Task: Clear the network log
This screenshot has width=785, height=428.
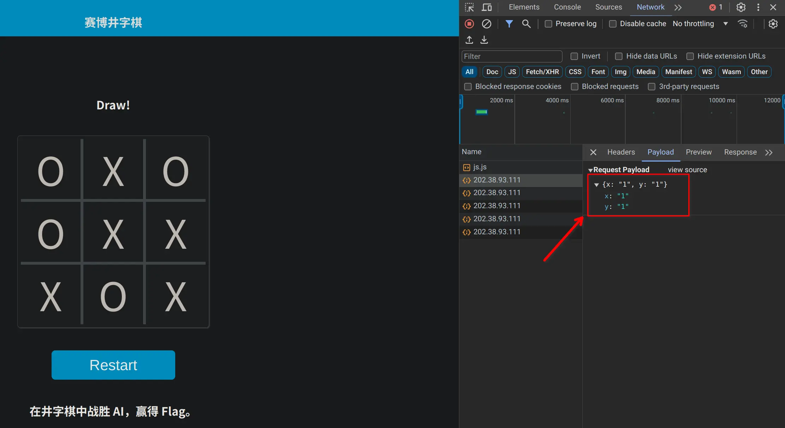Action: coord(486,24)
